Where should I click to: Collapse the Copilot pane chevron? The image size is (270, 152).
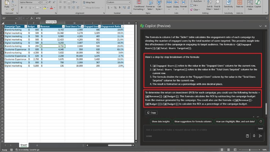click(261, 26)
